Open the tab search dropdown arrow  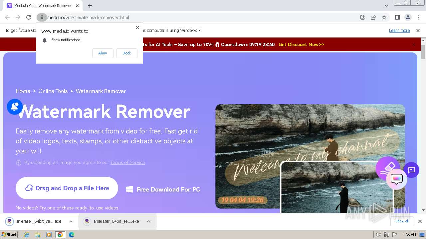(386, 6)
